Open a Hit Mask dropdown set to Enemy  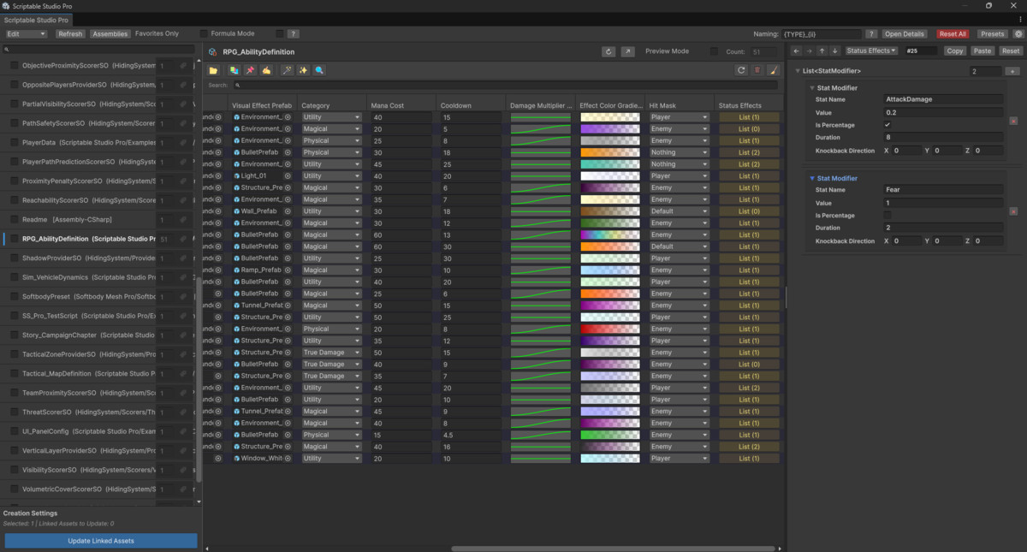pos(678,128)
